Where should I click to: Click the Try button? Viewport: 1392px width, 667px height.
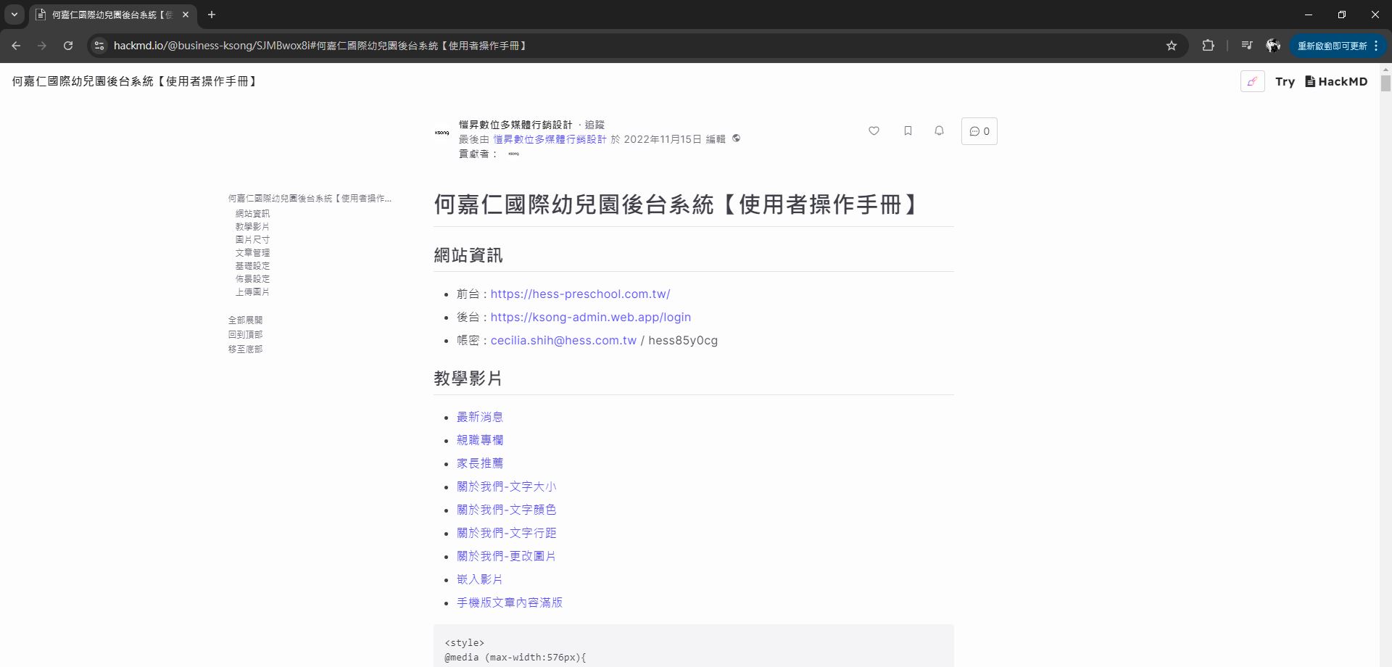(1285, 82)
